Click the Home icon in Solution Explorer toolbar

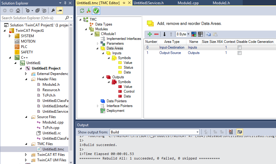[18, 10]
